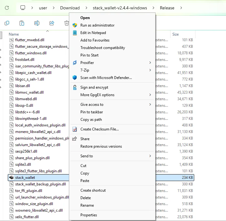
Task: Click the chevron after the Download breadcrumb
Action: (86, 8)
